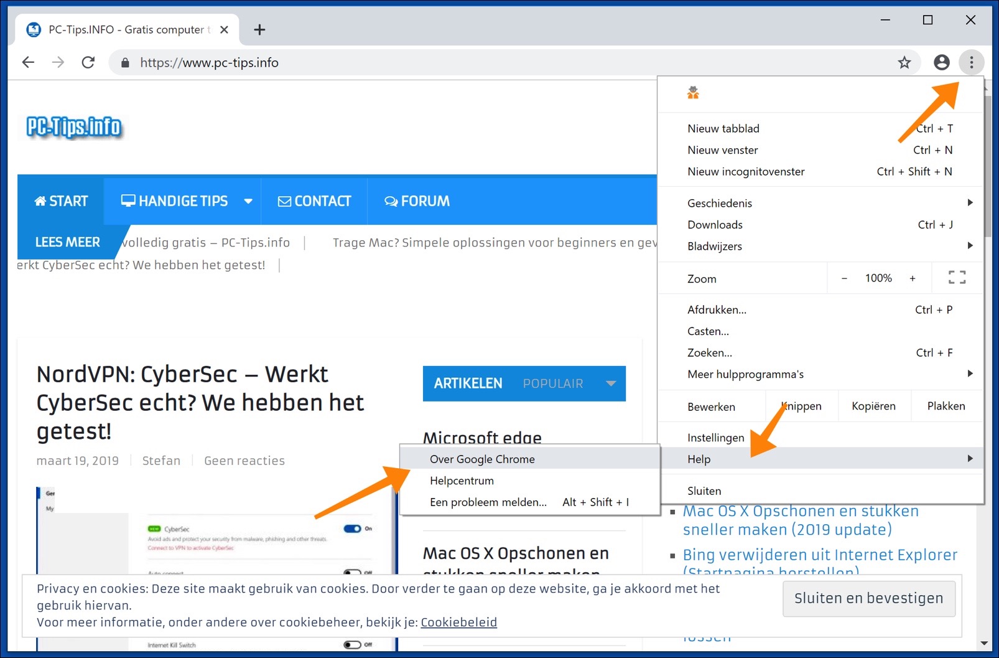Screen dimensions: 999x658
Task: Click the Bewerken label in menu
Action: [711, 407]
